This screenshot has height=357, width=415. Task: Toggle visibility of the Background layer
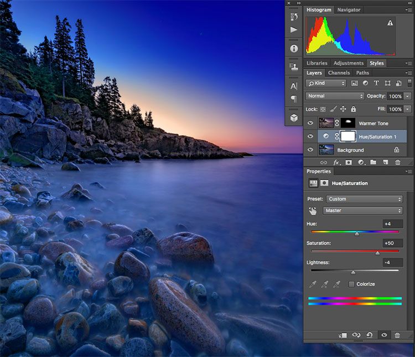pyautogui.click(x=310, y=150)
